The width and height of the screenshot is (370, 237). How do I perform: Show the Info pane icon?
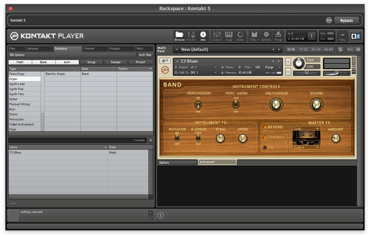tap(203, 36)
